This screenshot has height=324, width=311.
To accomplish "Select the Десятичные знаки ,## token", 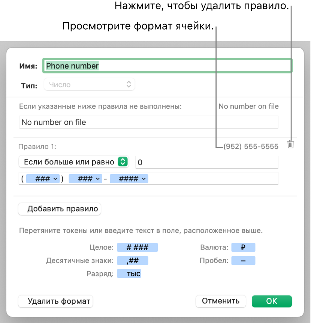I will tap(133, 261).
